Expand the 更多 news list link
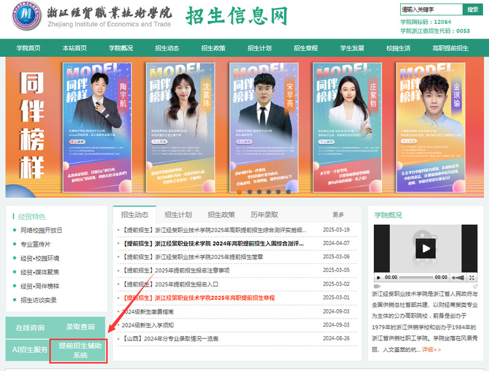 (x=338, y=215)
